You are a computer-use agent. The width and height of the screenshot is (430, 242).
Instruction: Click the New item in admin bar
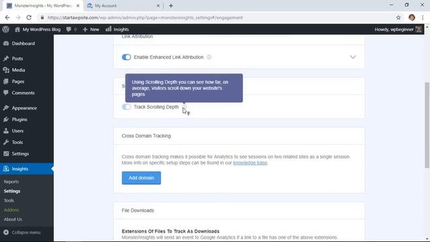[x=91, y=30]
